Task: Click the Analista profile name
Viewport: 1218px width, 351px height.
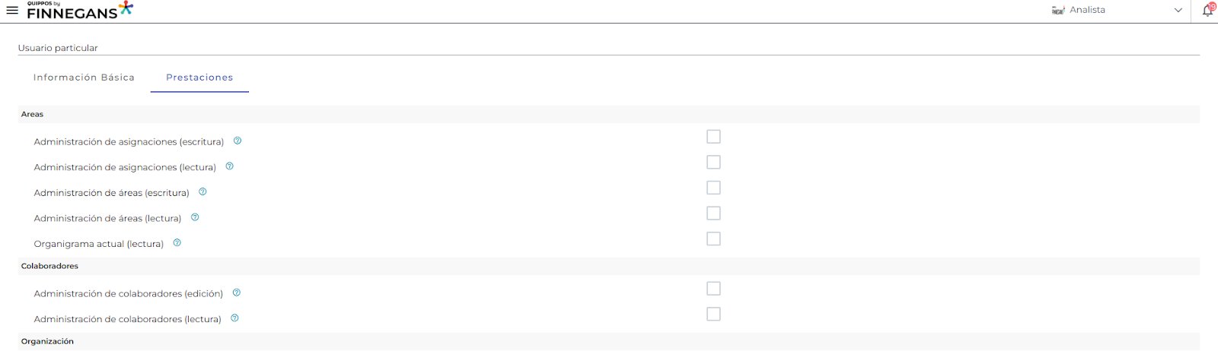Action: (1087, 10)
